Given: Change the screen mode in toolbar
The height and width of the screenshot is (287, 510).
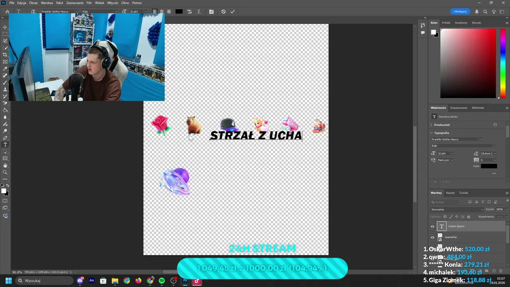Looking at the screenshot, I should (x=5, y=208).
